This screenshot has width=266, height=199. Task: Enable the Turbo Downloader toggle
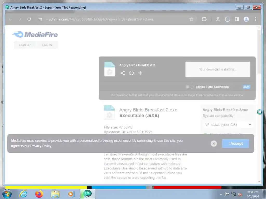coord(189,87)
